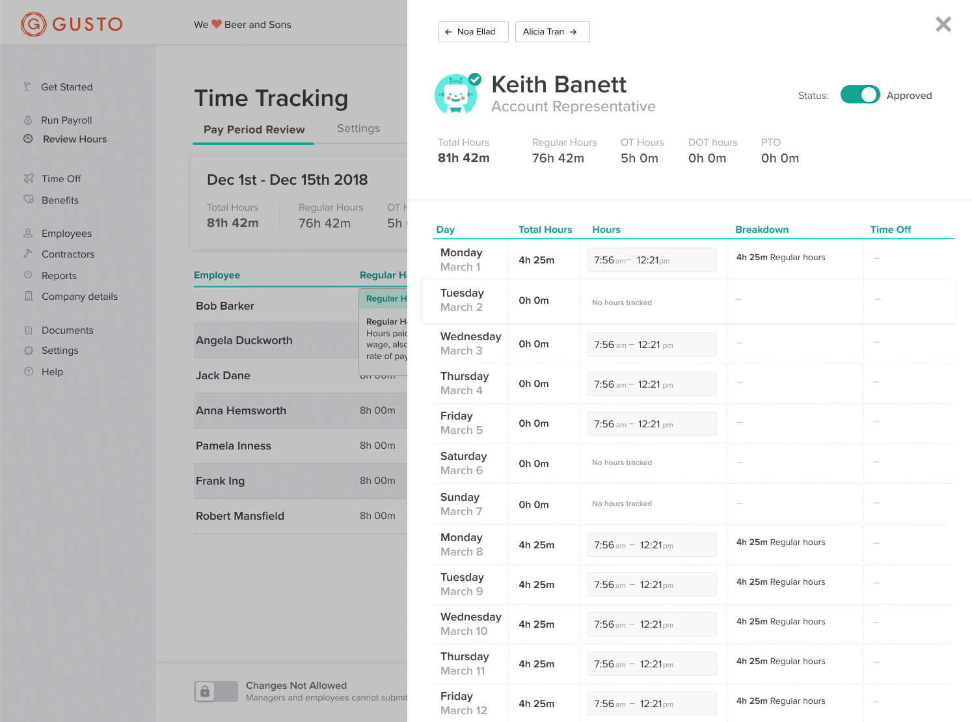Switch to the Settings tab
Screen dimensions: 972x722
tap(358, 129)
